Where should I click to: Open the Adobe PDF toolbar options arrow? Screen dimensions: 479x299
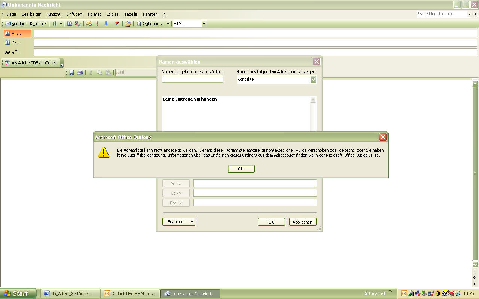click(x=62, y=63)
